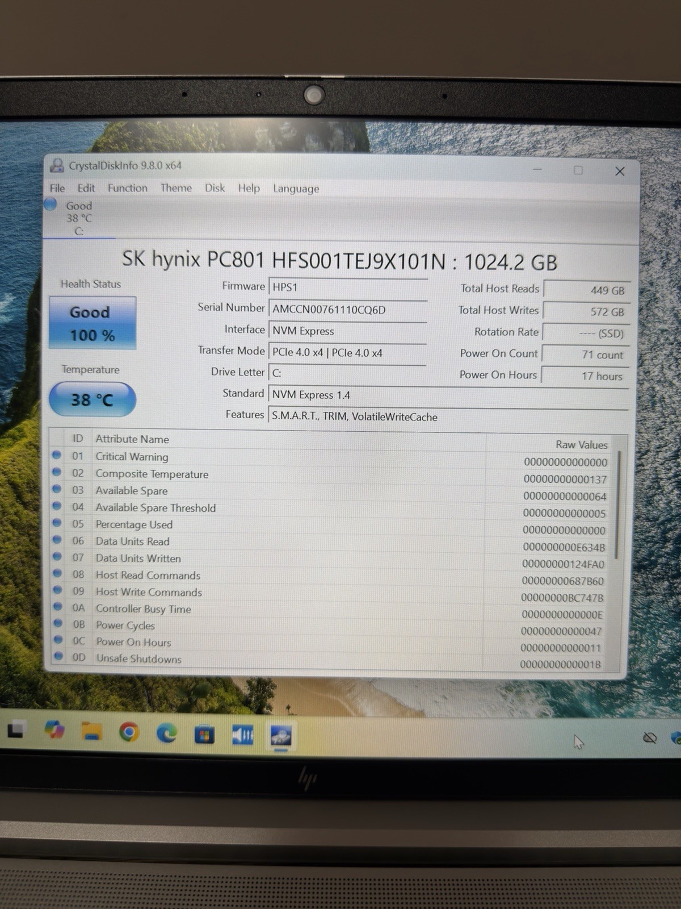Select the Percentage Used row
The height and width of the screenshot is (909, 681).
pyautogui.click(x=332, y=526)
